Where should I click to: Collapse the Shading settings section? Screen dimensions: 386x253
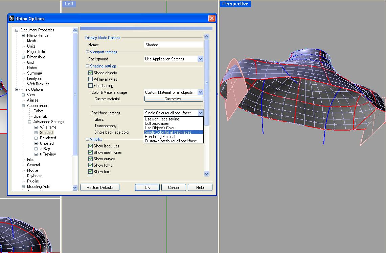click(87, 66)
